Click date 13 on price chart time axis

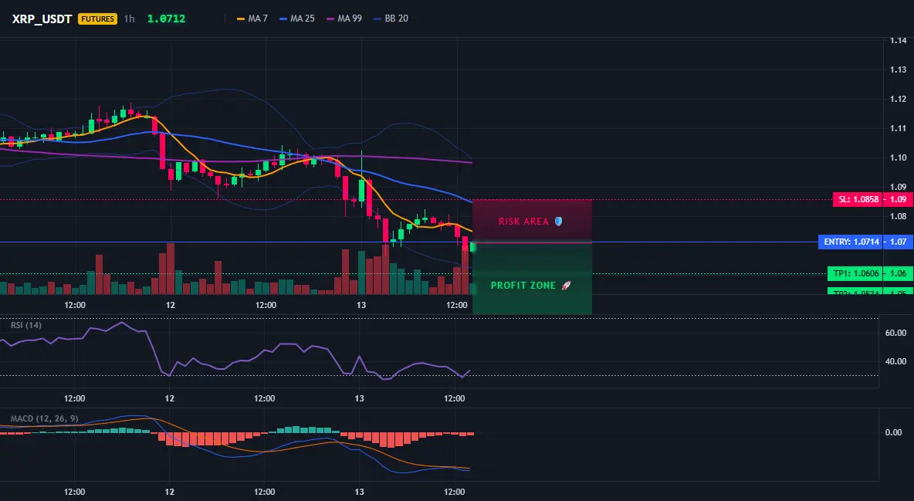(x=361, y=305)
